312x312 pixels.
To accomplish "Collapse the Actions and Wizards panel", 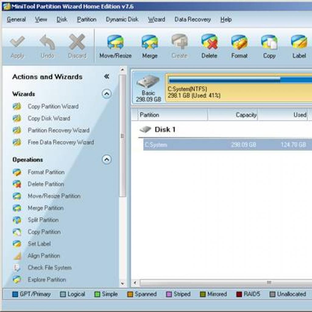I will (x=107, y=76).
